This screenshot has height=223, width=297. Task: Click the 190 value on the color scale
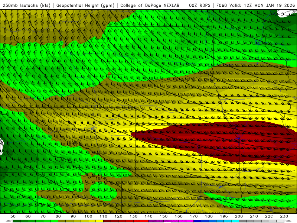click(x=224, y=216)
